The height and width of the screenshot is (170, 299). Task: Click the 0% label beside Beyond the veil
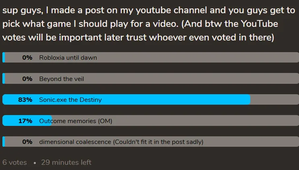click(x=27, y=79)
